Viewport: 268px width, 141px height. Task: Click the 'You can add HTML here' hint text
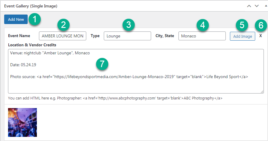click(x=115, y=98)
